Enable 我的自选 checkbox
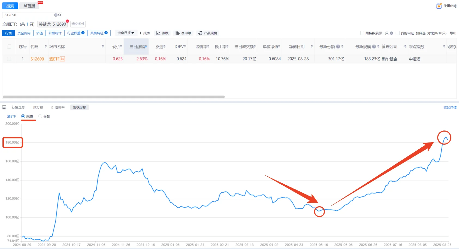 coord(398,33)
